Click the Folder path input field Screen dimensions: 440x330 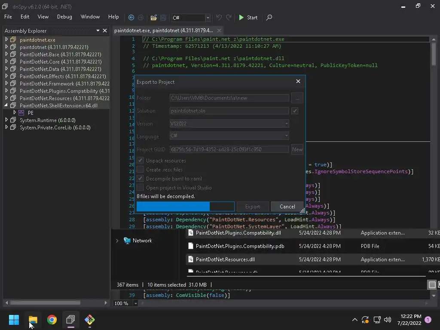[229, 98]
